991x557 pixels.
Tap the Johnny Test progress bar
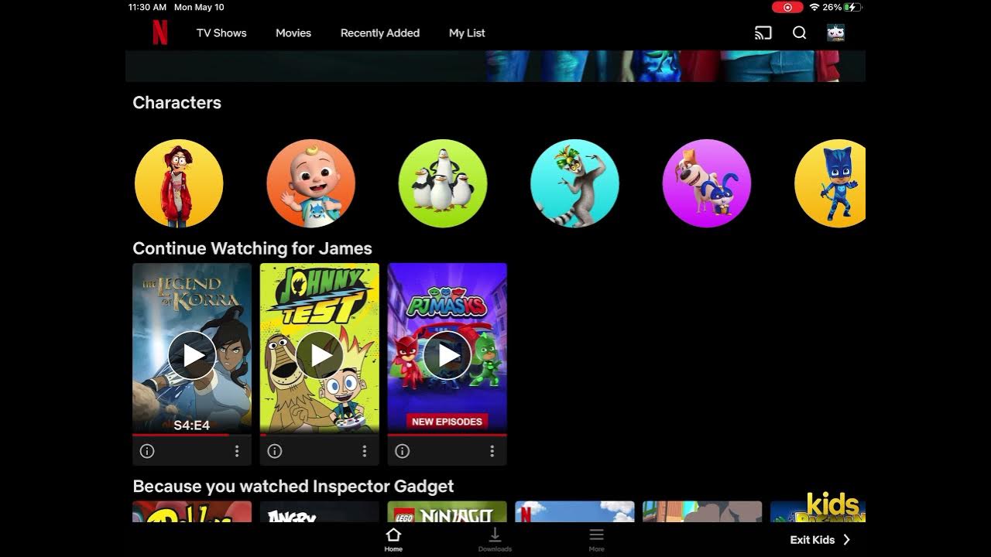[320, 435]
